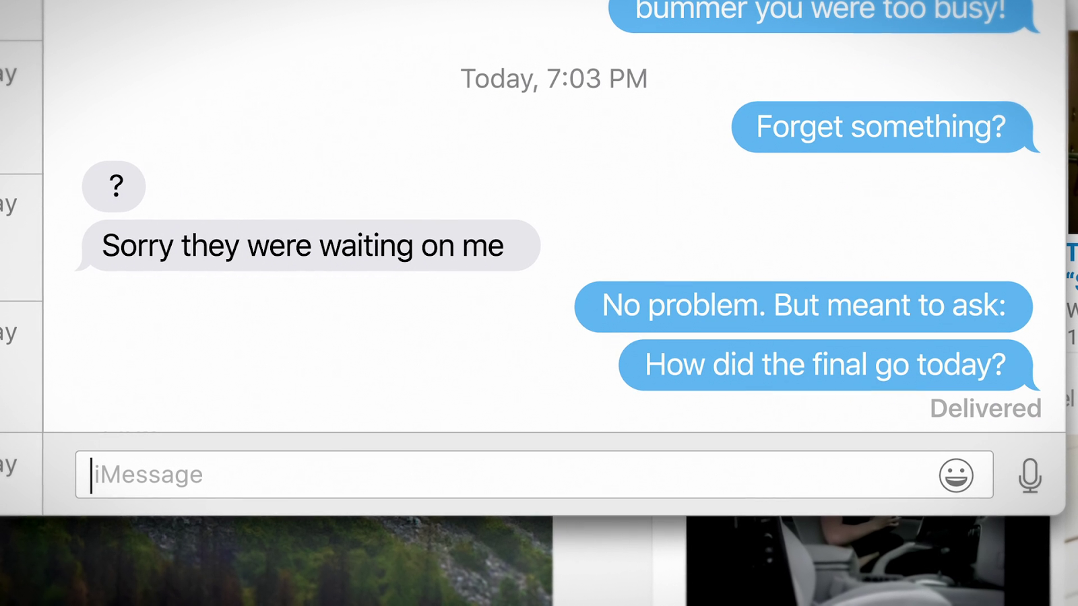Select the topmost conversation row in sidebar

click(x=21, y=108)
